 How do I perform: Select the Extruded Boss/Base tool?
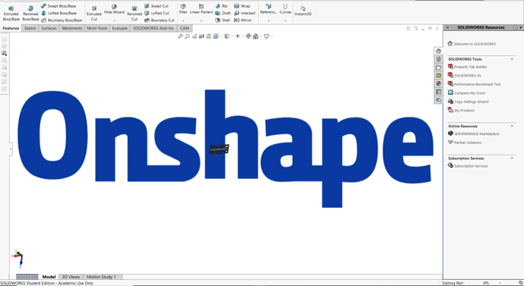click(x=11, y=13)
